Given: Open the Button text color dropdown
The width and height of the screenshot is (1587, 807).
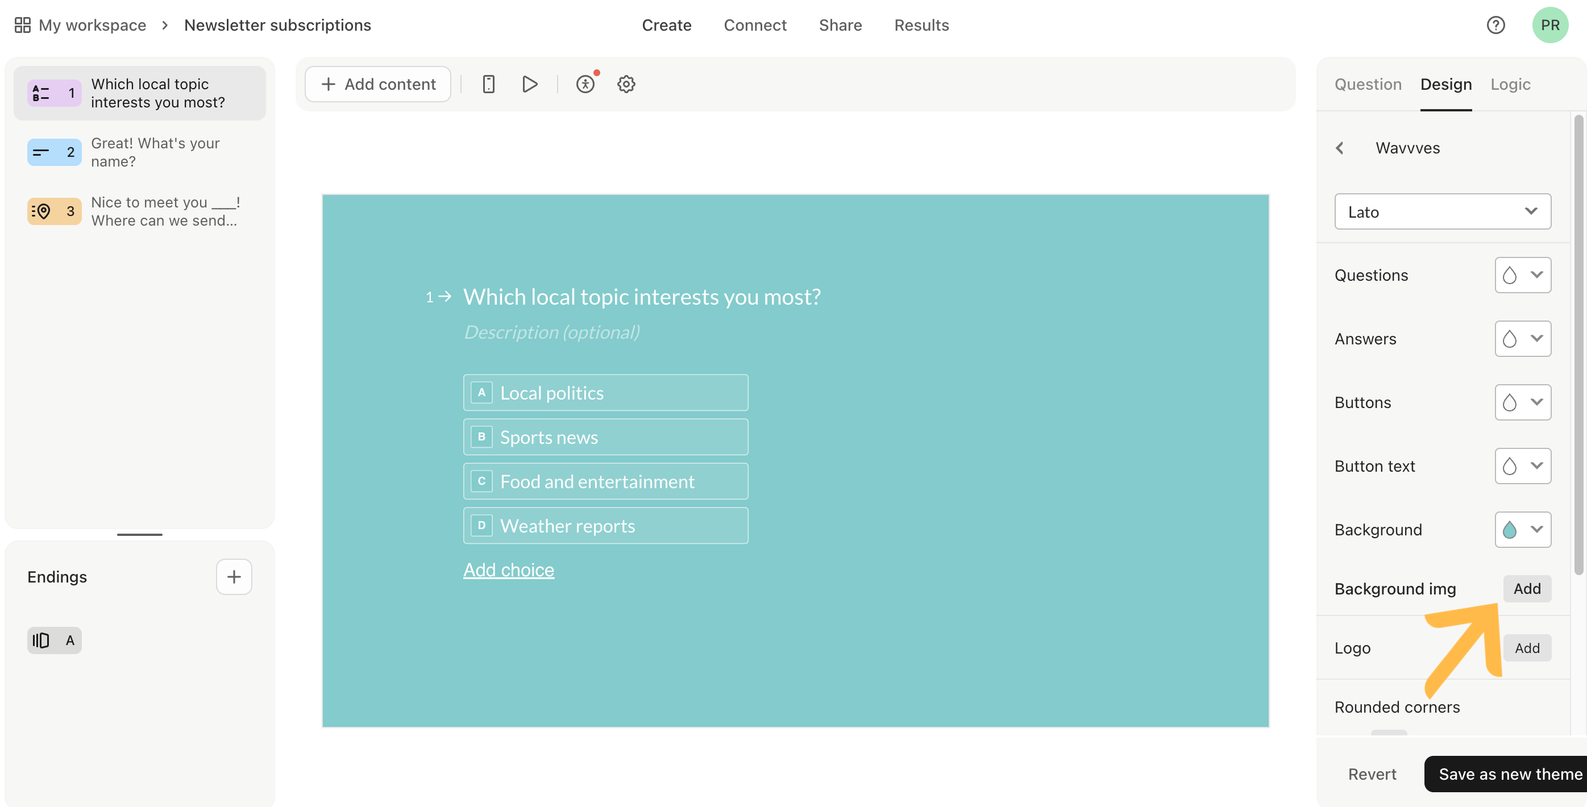Looking at the screenshot, I should coord(1522,465).
